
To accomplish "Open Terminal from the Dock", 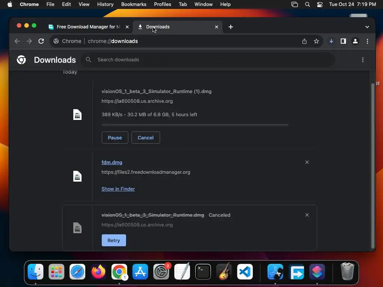I will [203, 272].
